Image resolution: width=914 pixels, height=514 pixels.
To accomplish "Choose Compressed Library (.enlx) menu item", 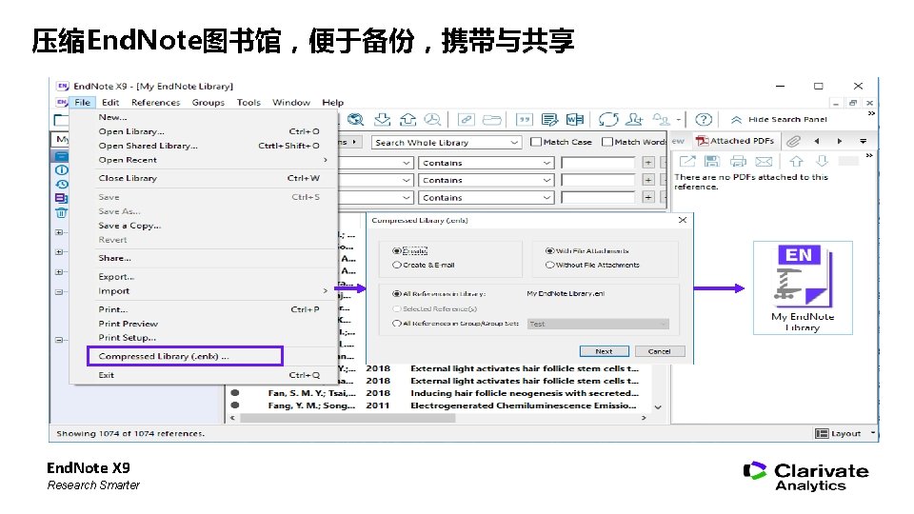I will (185, 356).
